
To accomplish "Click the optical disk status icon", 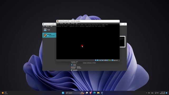I will 97,60.
